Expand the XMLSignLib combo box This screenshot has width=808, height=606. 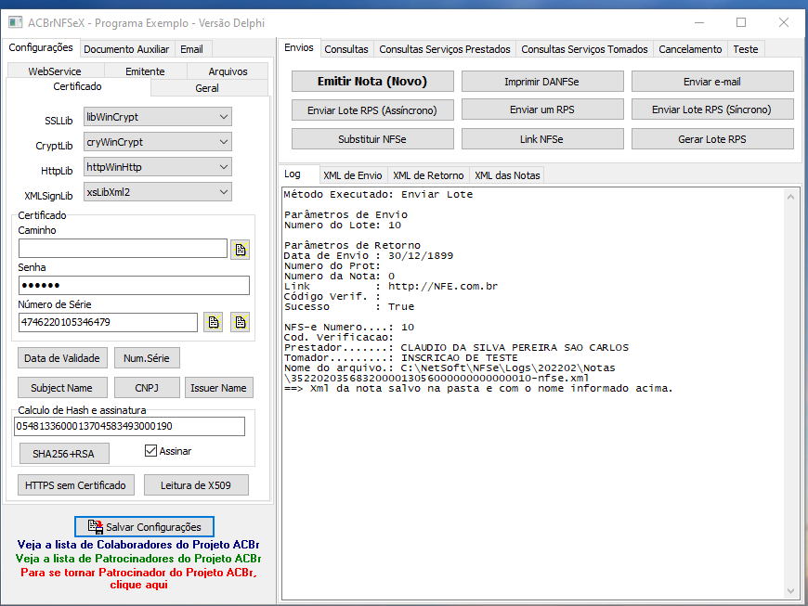coord(158,192)
